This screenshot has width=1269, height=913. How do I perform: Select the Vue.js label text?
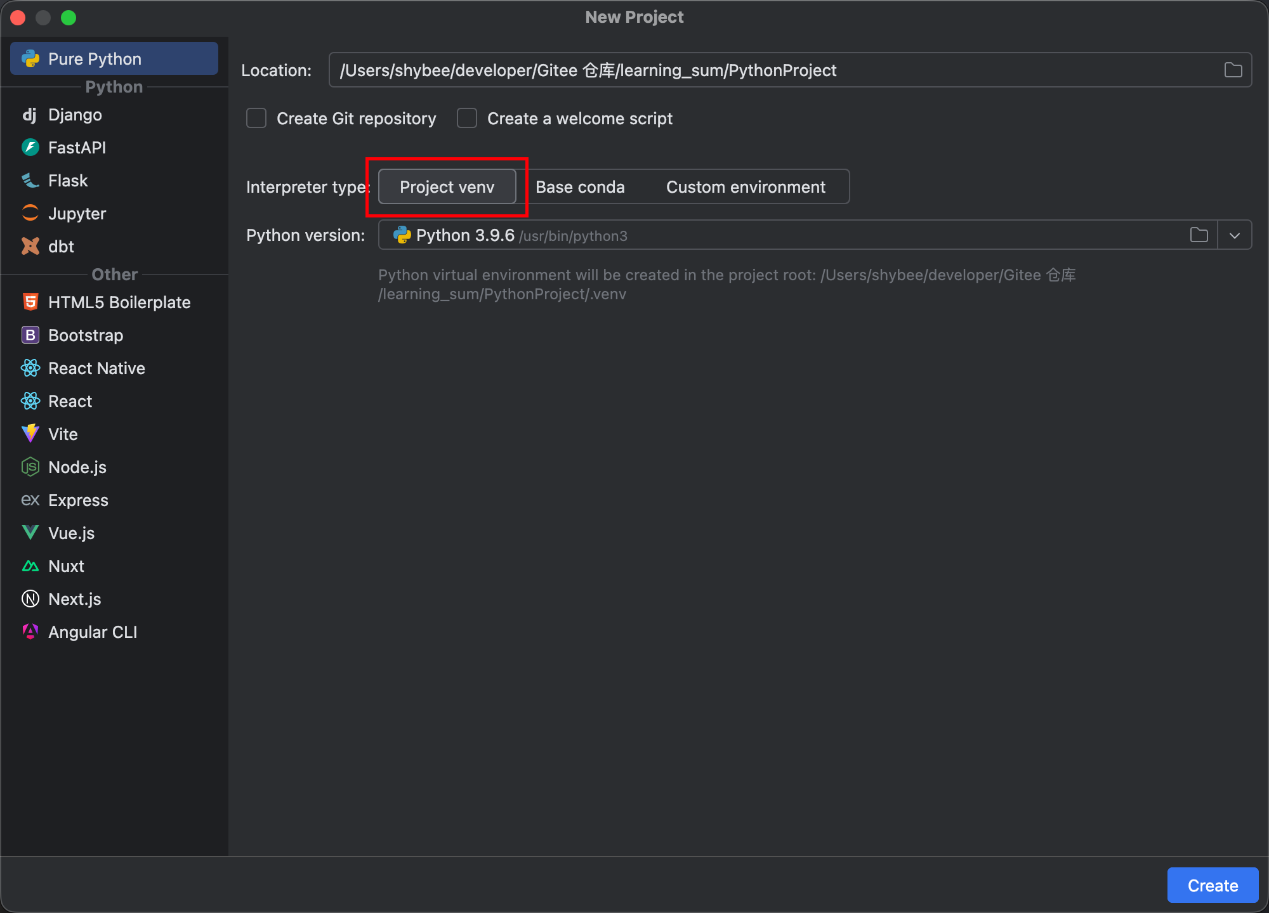[x=71, y=533]
